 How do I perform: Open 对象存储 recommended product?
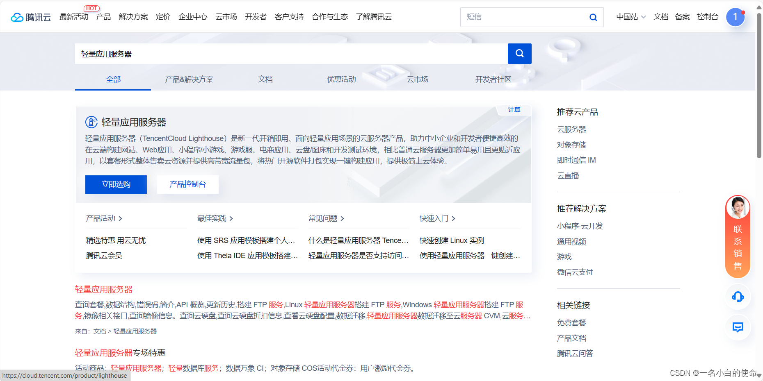click(571, 145)
